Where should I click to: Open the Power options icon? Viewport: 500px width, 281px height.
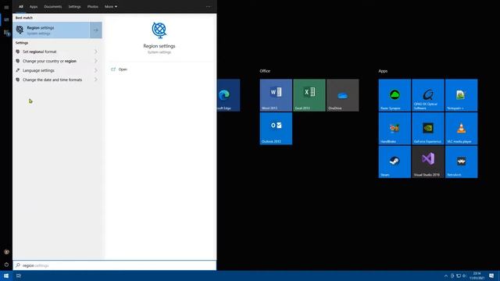pos(6,265)
